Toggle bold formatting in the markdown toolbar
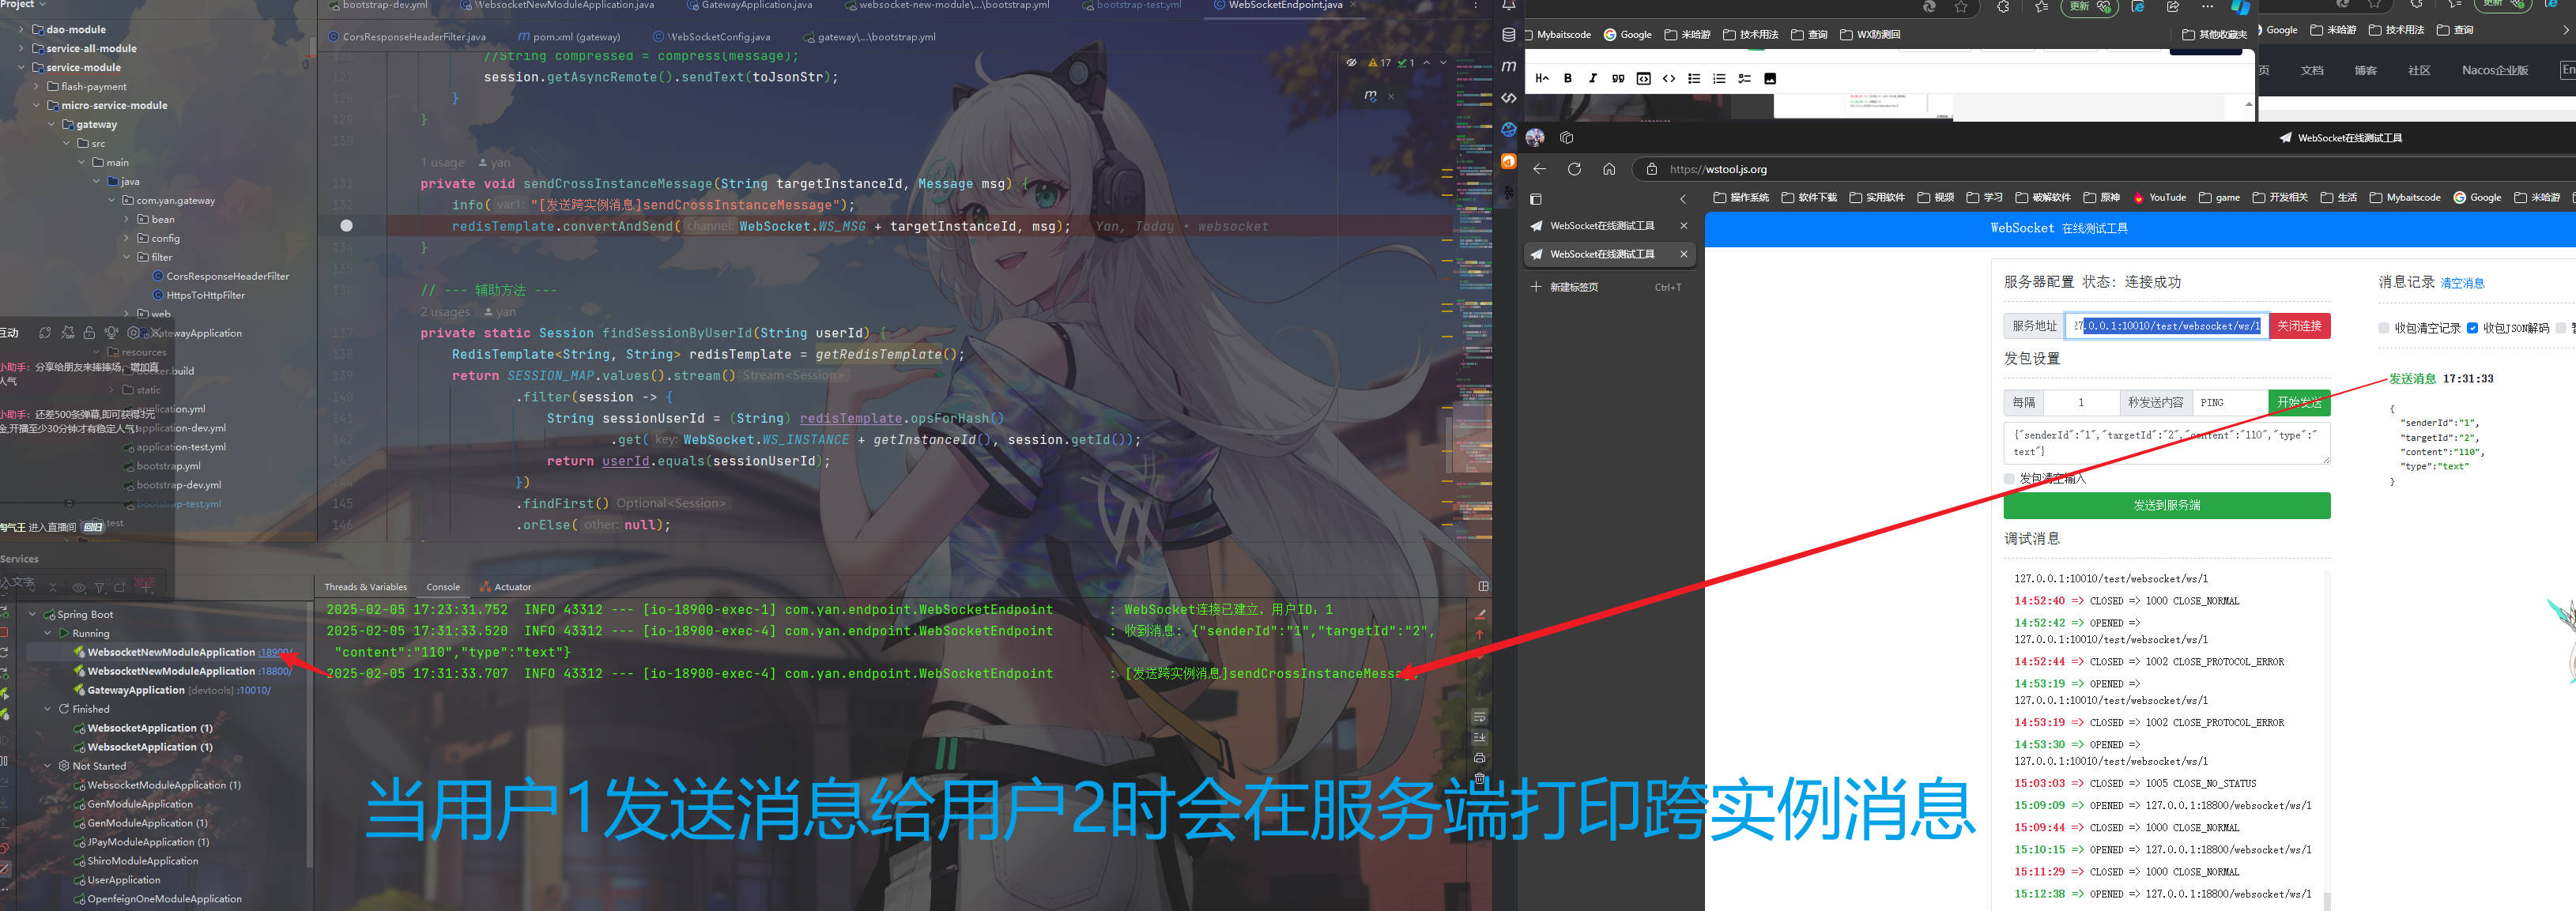 [1568, 78]
